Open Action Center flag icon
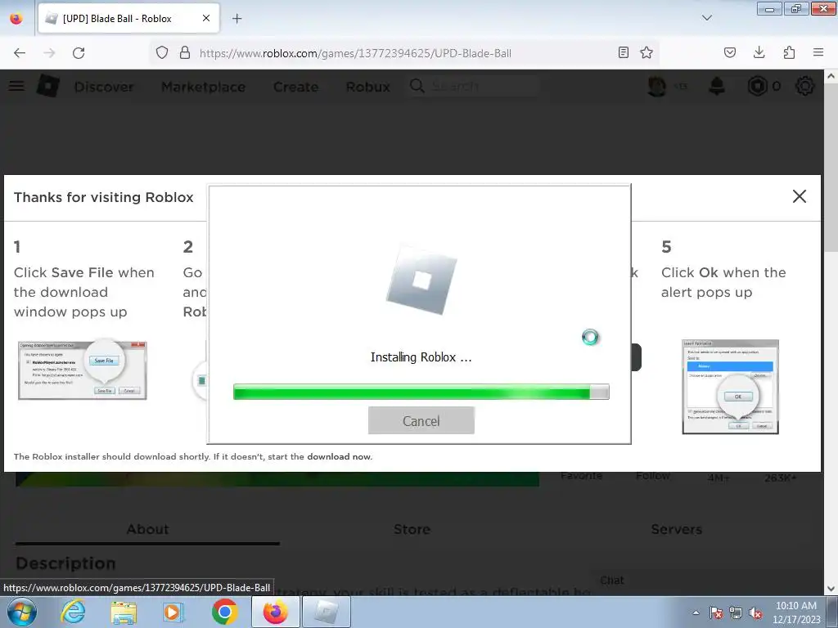Screen dimensions: 838x628 tap(716, 612)
